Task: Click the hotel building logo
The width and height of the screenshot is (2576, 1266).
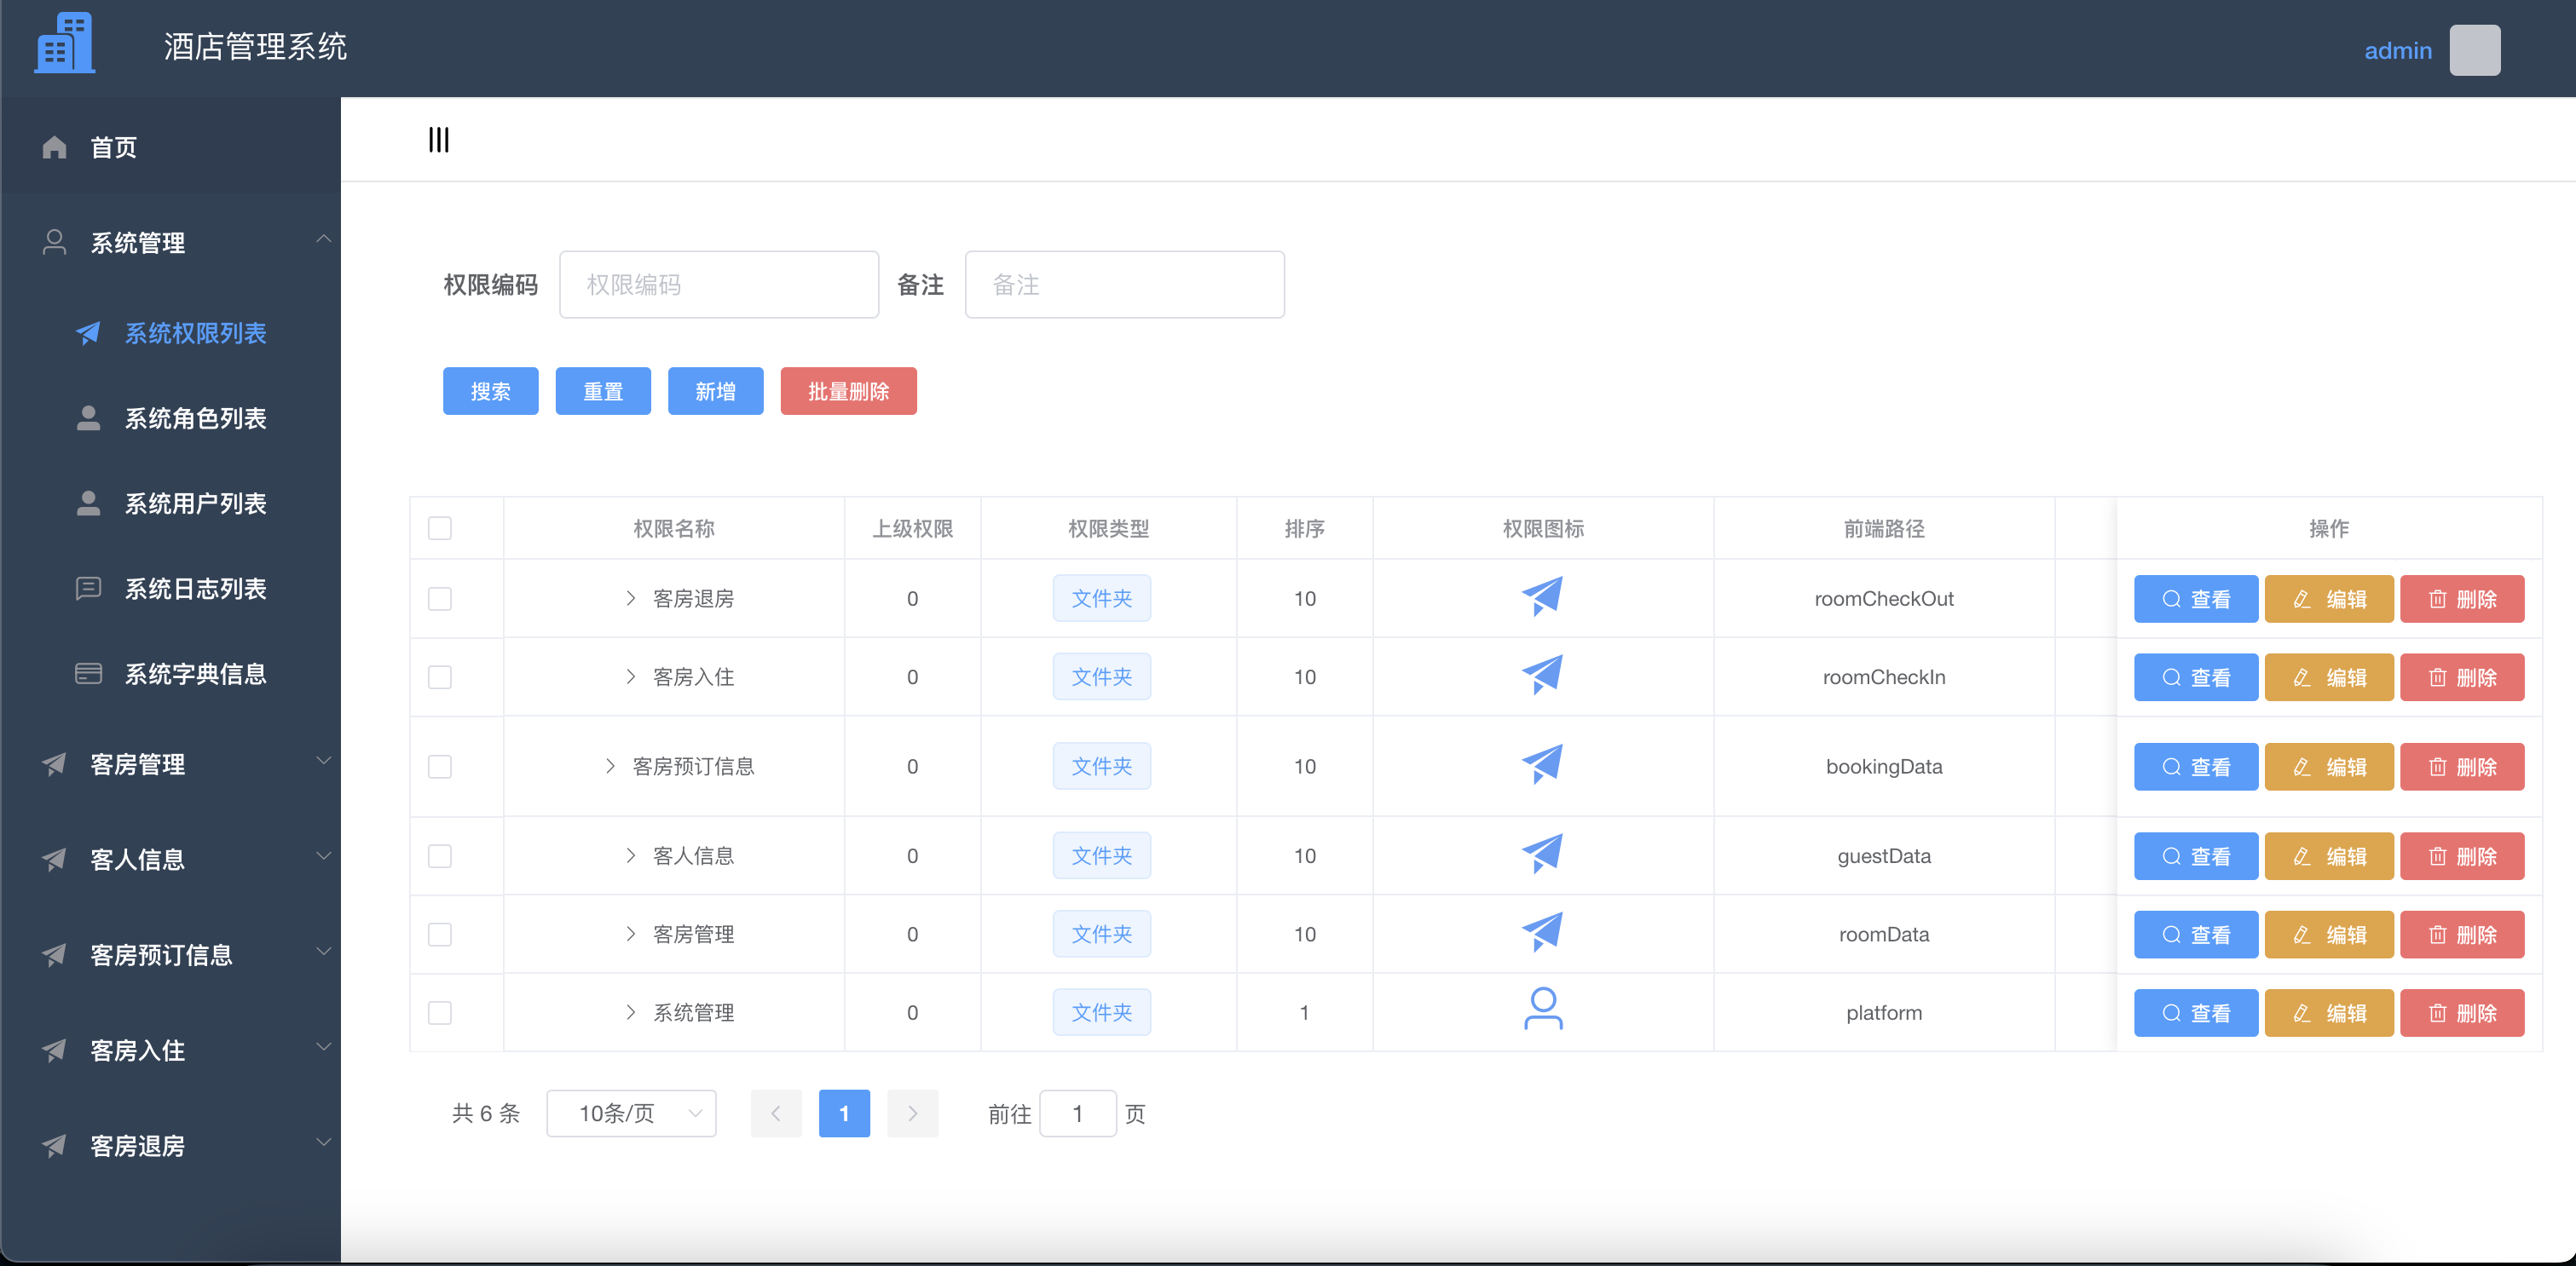Action: [x=63, y=43]
